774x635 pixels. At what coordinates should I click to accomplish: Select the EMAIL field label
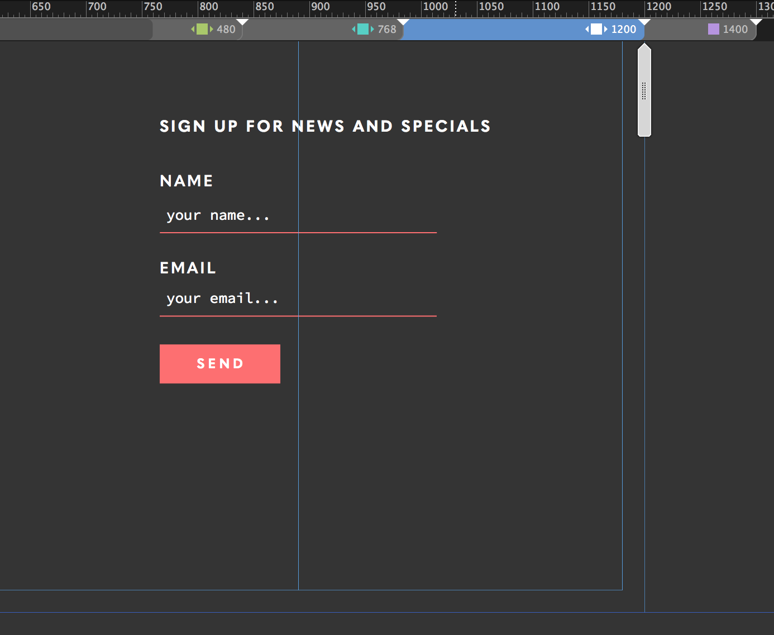point(188,268)
